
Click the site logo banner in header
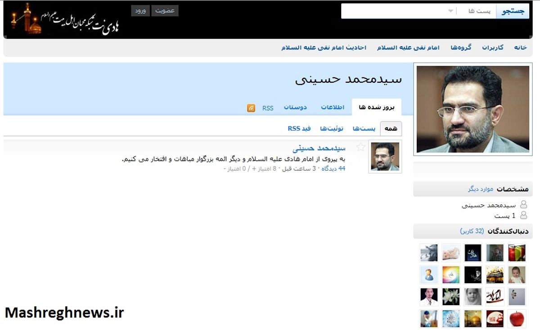point(64,19)
